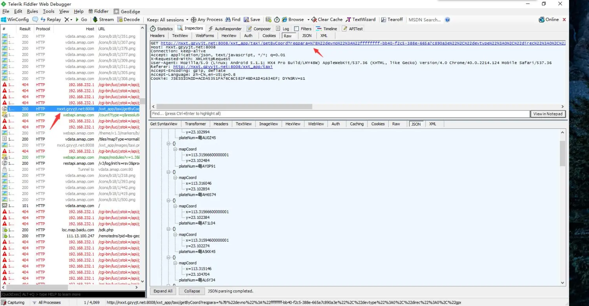Open the blue help icon beside MSDN Search

(x=448, y=20)
